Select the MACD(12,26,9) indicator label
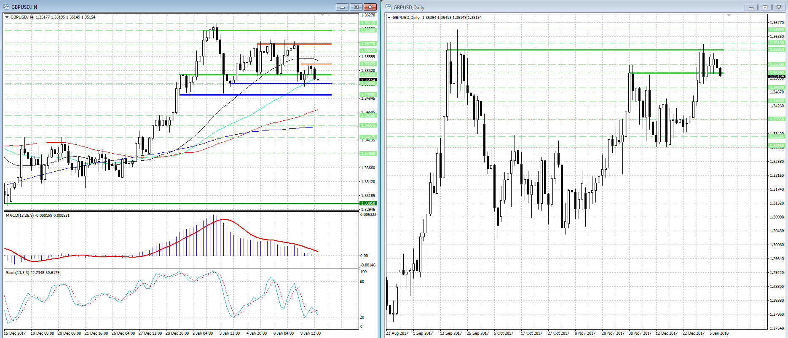The image size is (788, 338). point(38,216)
